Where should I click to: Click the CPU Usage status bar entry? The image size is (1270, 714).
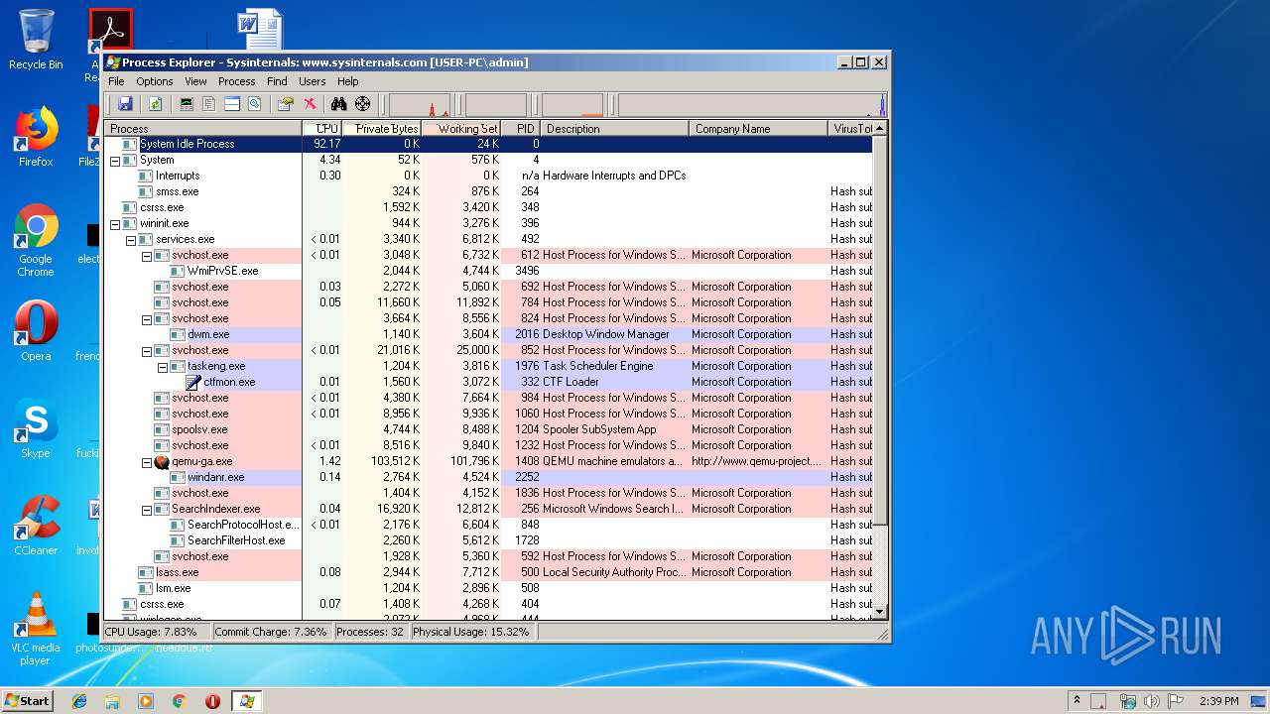coord(156,632)
